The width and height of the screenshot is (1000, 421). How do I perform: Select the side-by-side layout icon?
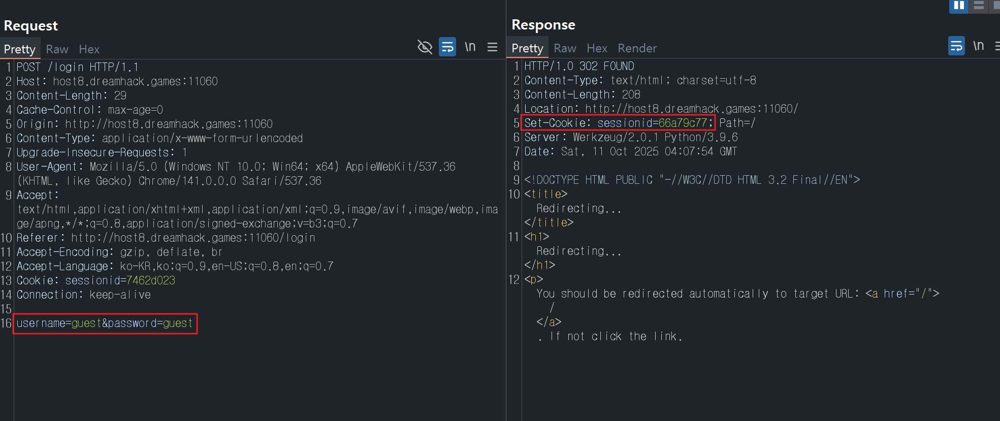959,6
